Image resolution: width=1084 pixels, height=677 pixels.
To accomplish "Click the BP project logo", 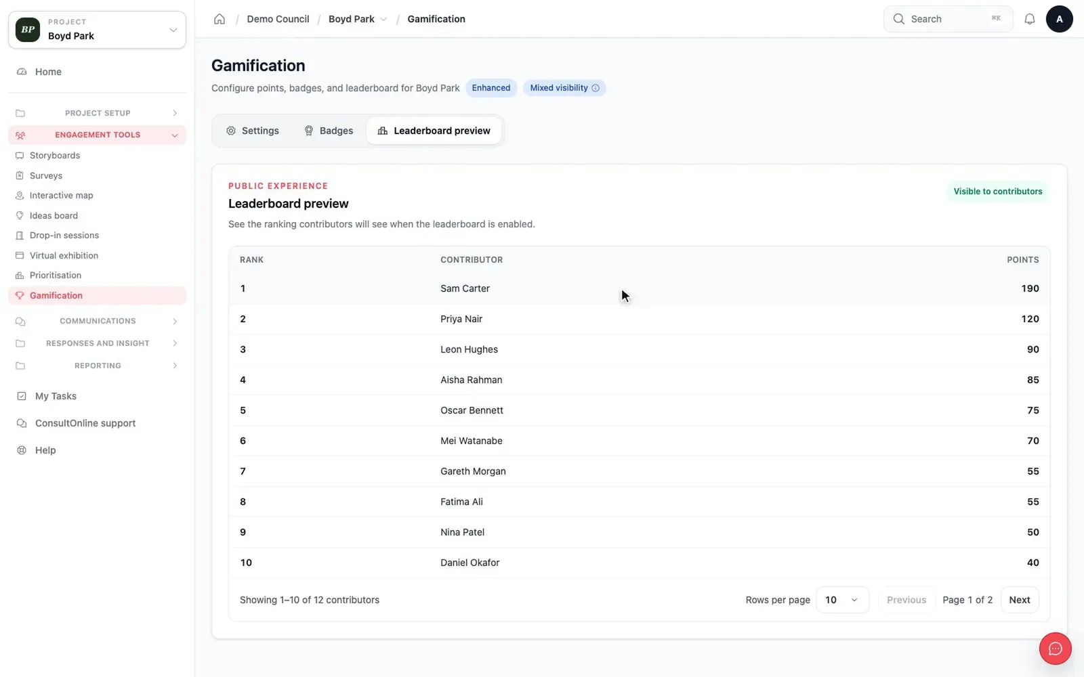I will pyautogui.click(x=28, y=30).
